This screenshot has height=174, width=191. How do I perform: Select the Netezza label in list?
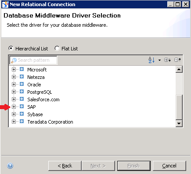(x=36, y=77)
